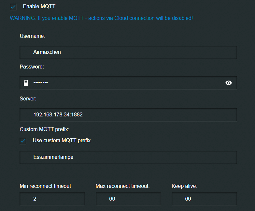Focus the masked password input field
The image size is (255, 211).
tap(128, 83)
